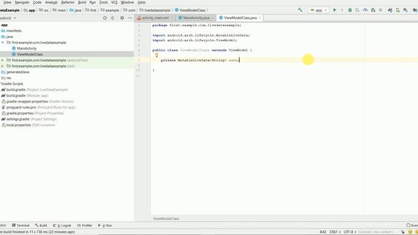Open the Tools menu
Screen dimensions: 418x235
(103, 3)
